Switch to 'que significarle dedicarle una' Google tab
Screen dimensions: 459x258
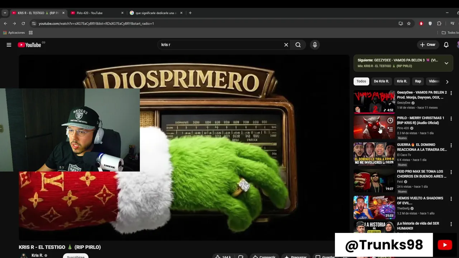tap(153, 13)
